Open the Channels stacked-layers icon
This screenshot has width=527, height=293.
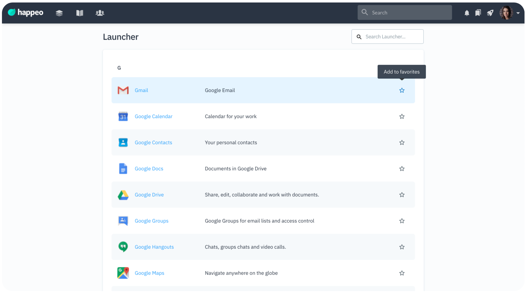[59, 13]
